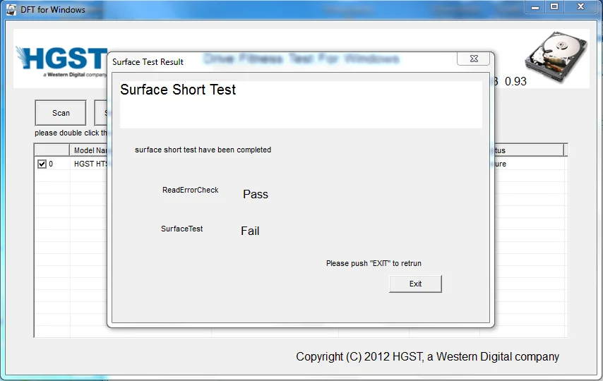Click the version number 0.93
Screen dimensions: 603x381
pos(515,82)
